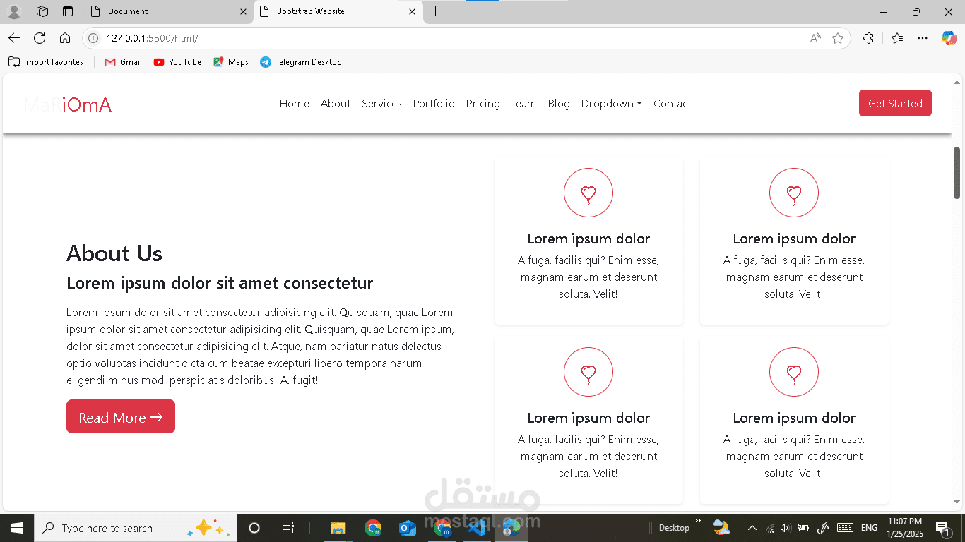Image resolution: width=965 pixels, height=542 pixels.
Task: Expand the Dropdown nav menu
Action: 612,103
